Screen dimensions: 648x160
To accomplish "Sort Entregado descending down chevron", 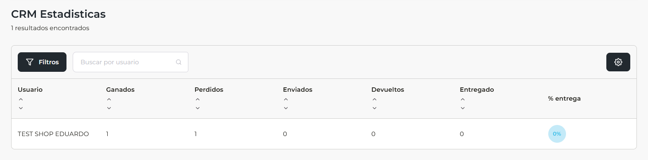I will click(x=463, y=108).
